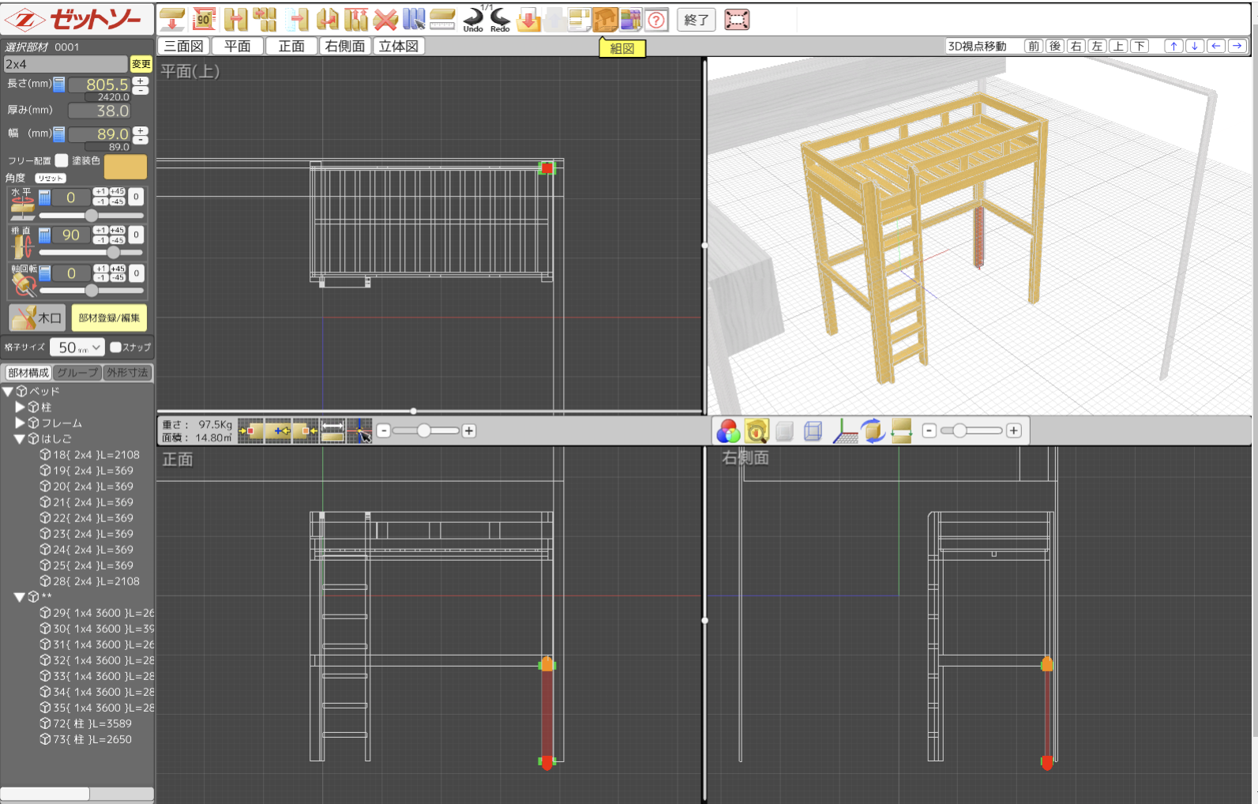Click the Redo arrow in toolbar
Screen dimensions: 1258x804
[500, 17]
